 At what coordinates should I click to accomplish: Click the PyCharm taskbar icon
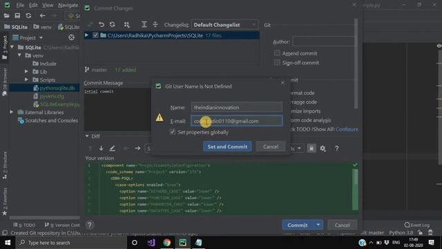[182, 243]
